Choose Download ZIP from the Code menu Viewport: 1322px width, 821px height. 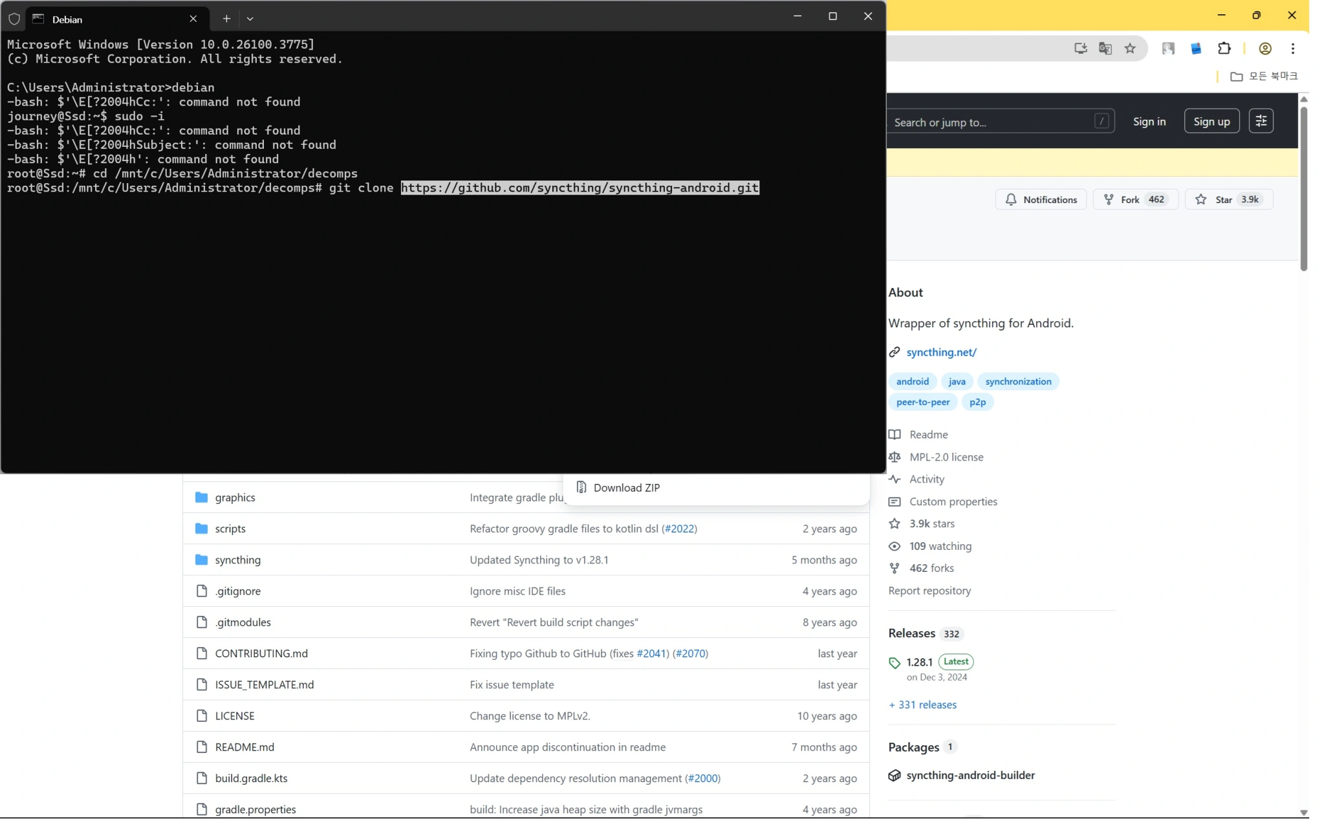coord(626,488)
